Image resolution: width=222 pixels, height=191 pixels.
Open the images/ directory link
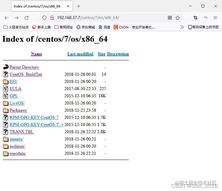click(x=17, y=139)
